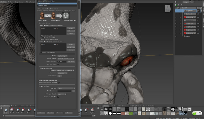
Task: Click the Base File Name input field
Action: [64, 91]
